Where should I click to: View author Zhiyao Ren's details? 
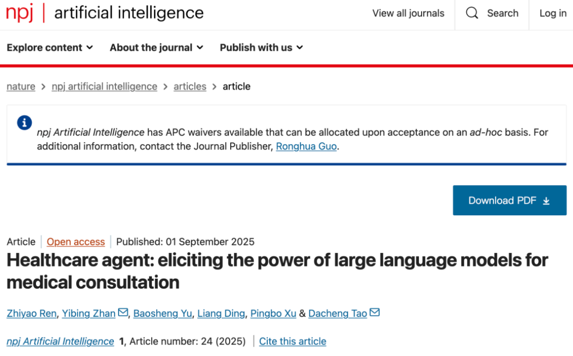point(31,313)
